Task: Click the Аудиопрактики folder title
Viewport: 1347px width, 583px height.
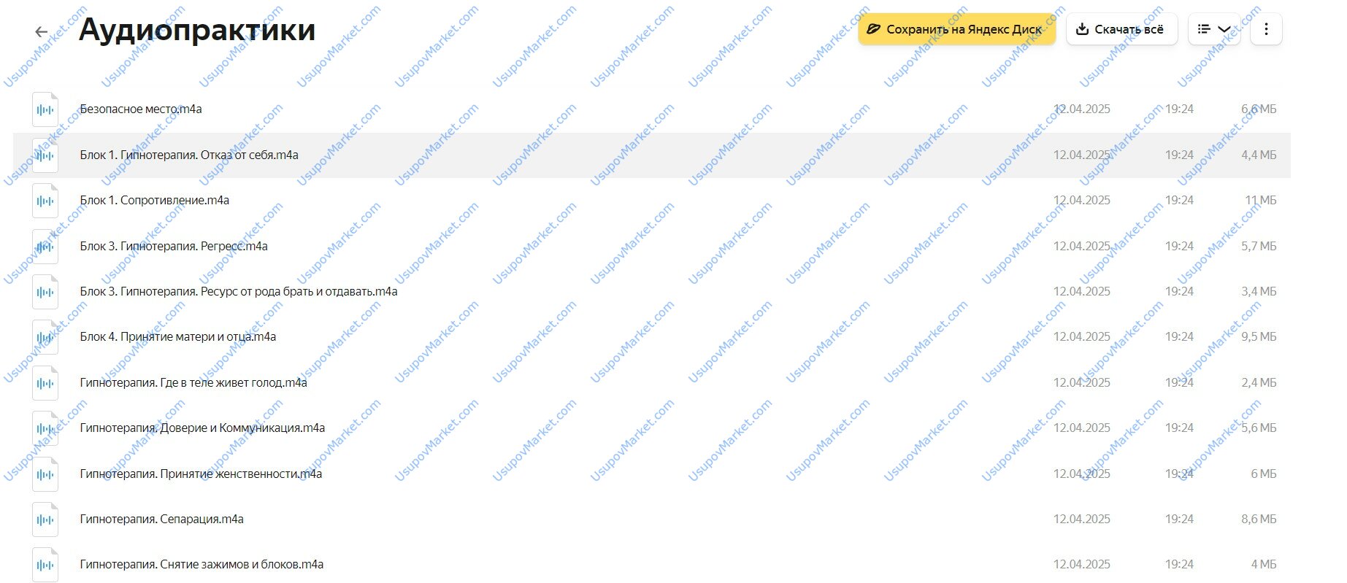Action: [x=197, y=30]
